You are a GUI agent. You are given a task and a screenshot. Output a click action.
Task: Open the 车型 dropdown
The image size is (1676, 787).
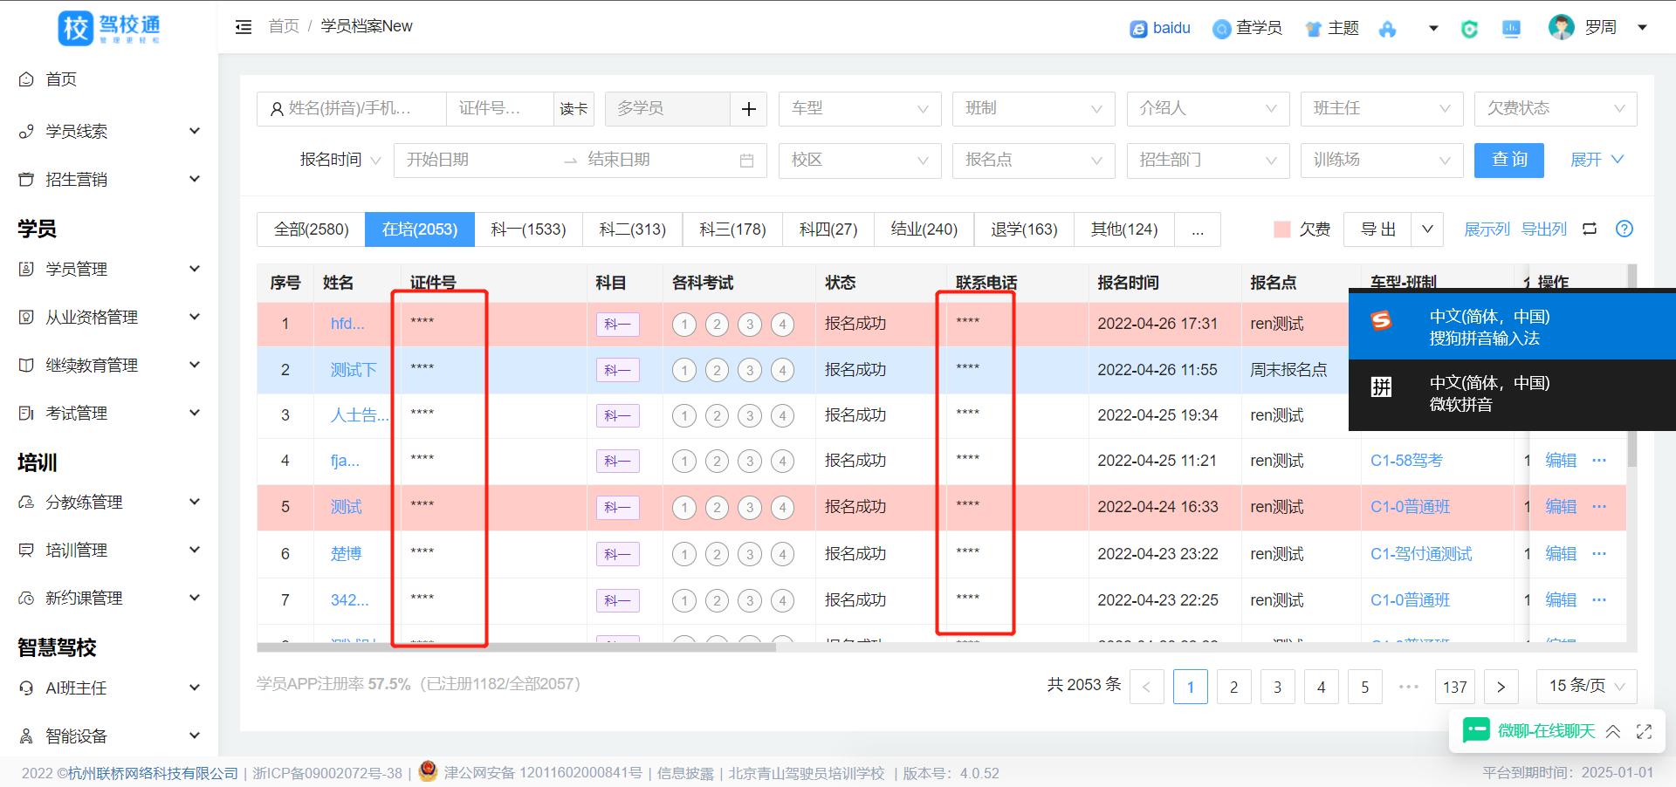(x=860, y=109)
